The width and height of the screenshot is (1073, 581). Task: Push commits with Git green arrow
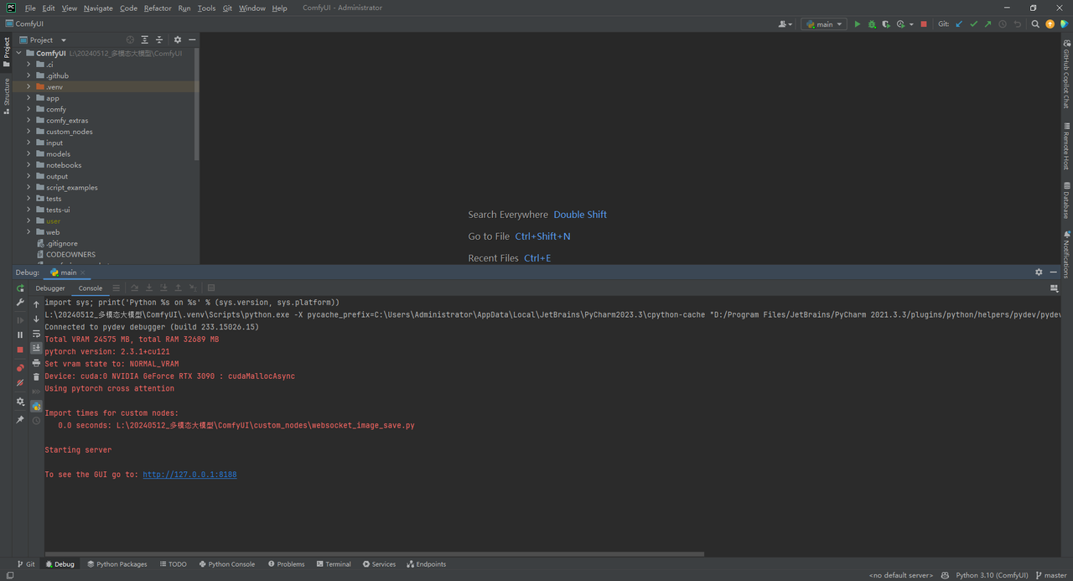(987, 24)
